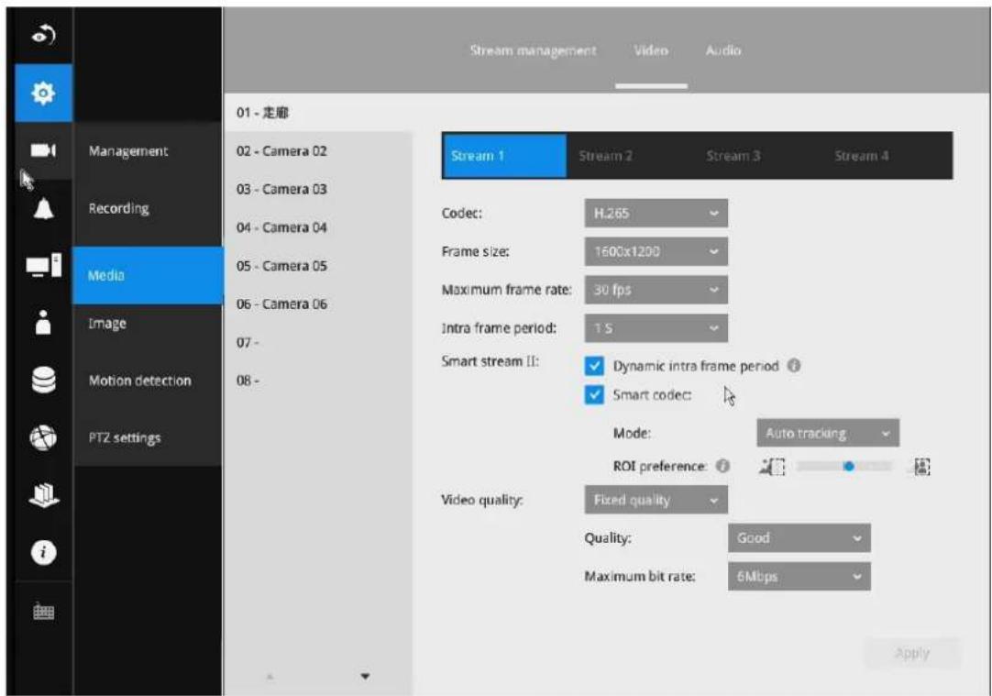The width and height of the screenshot is (992, 696).
Task: Click the information icon in the sidebar
Action: point(43,552)
